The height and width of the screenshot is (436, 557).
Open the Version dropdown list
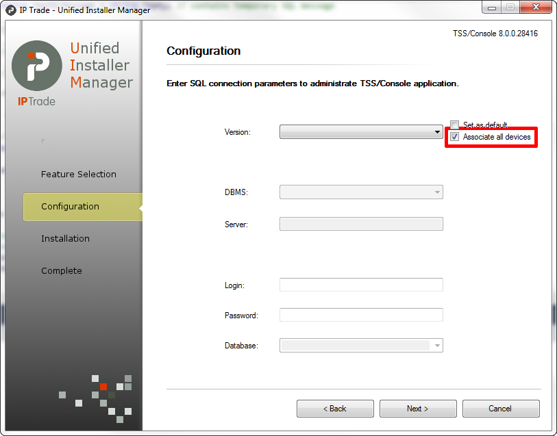[x=361, y=132]
